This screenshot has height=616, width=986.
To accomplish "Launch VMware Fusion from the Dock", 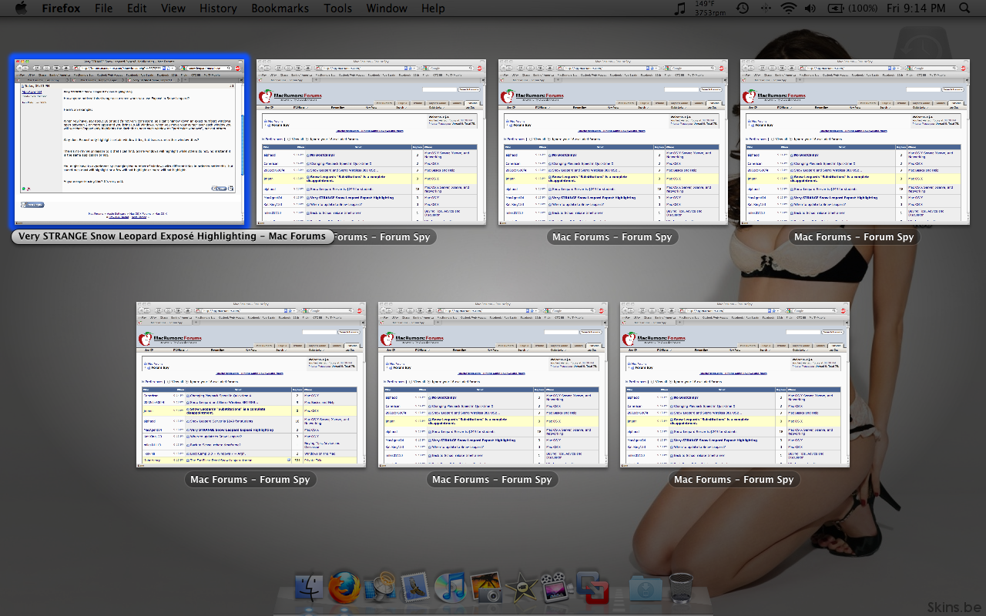I will 592,588.
